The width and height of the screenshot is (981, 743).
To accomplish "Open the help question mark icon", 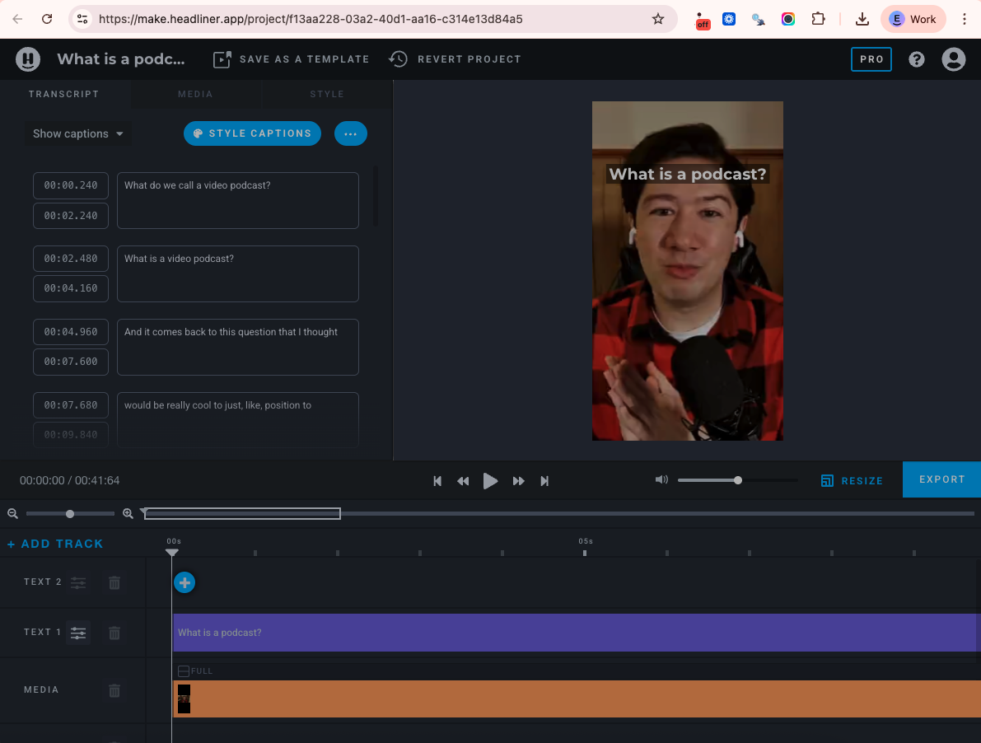I will (x=917, y=59).
